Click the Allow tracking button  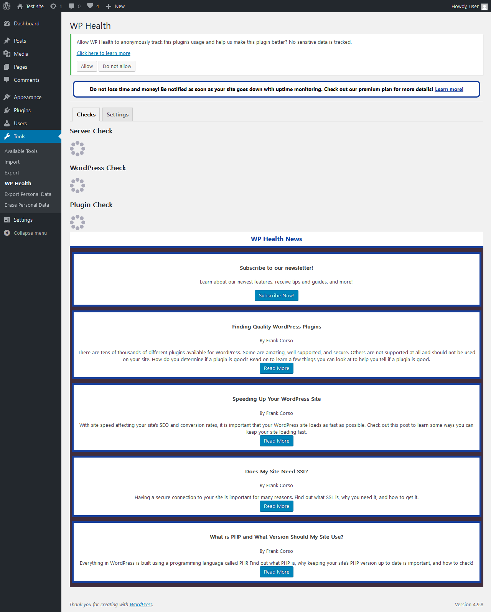pos(87,66)
